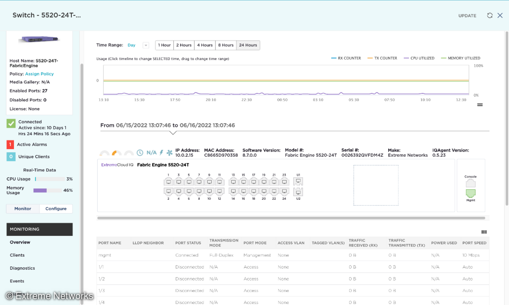Toggle the CPU UTILIZED legend series
Image resolution: width=509 pixels, height=305 pixels.
pos(419,58)
